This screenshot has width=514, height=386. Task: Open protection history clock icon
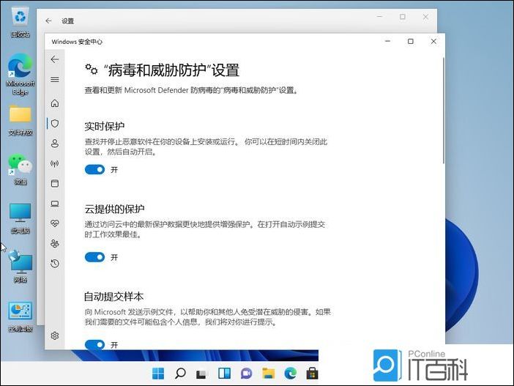coord(55,264)
